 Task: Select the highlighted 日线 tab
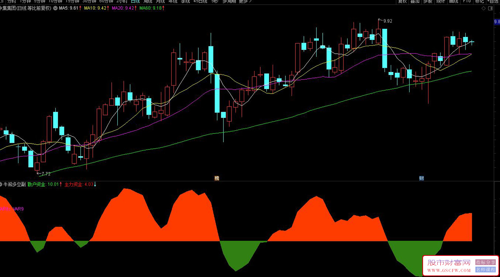[x=135, y=2]
